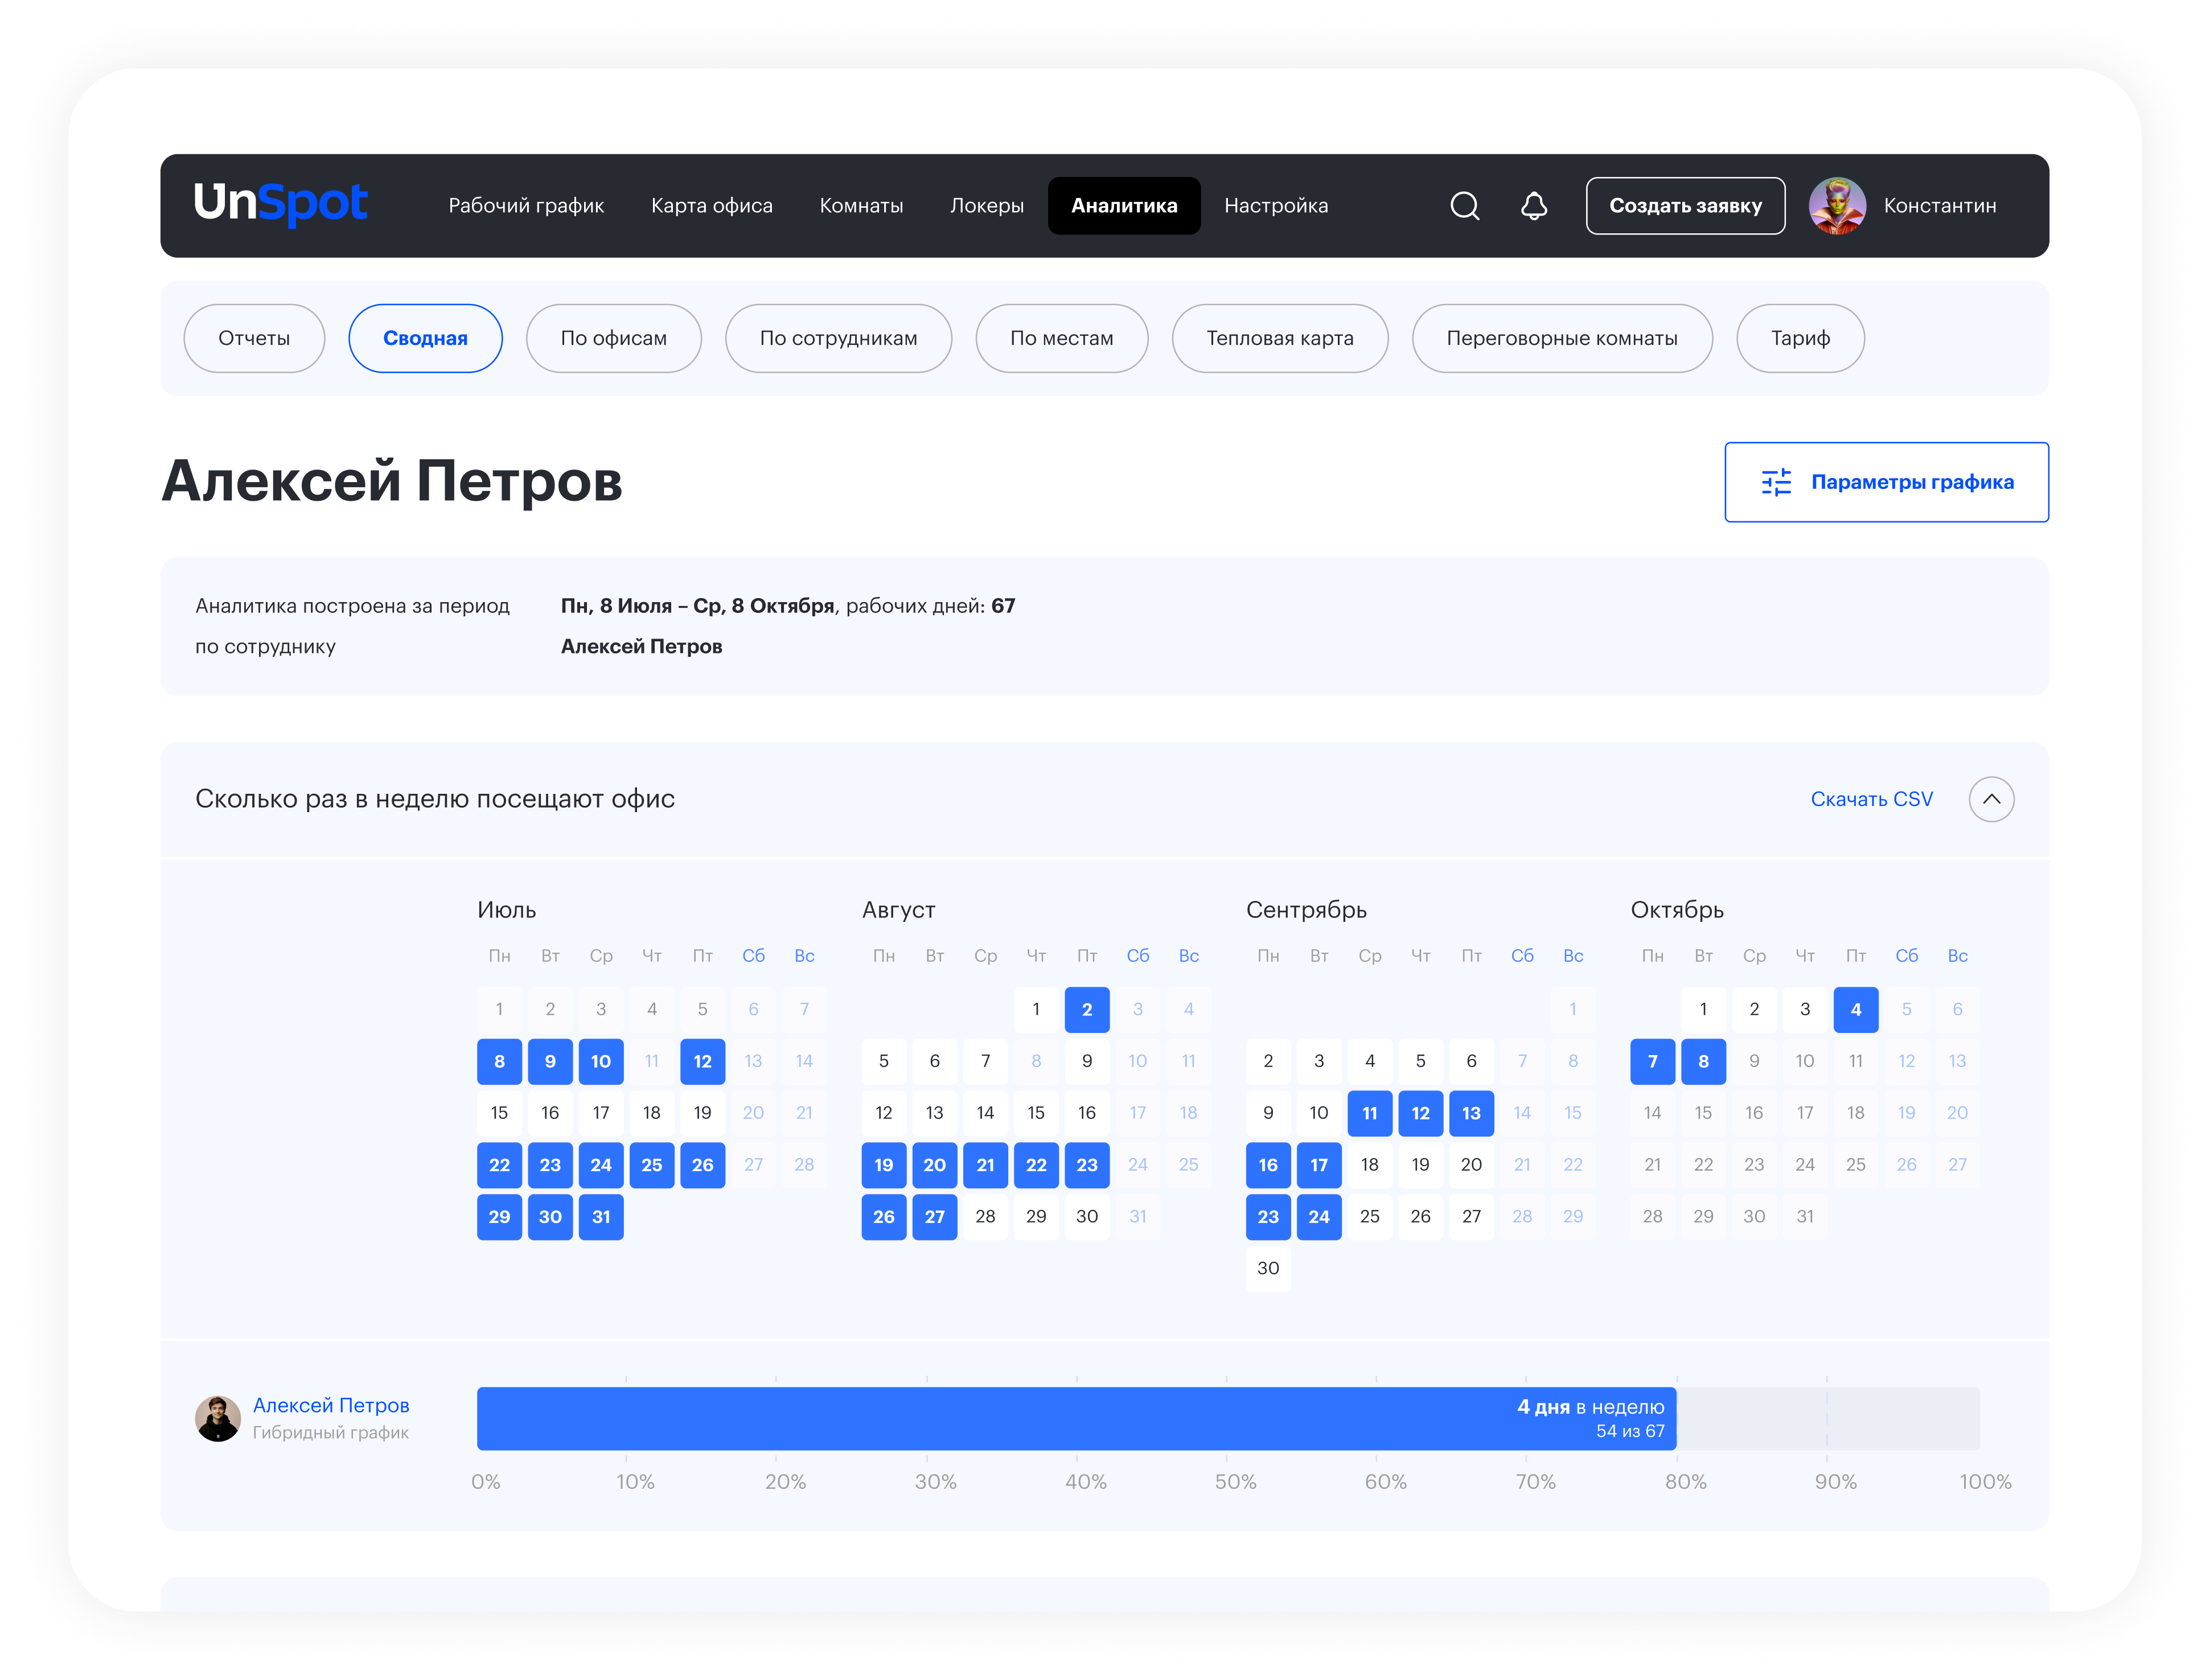The height and width of the screenshot is (1680, 2210).
Task: Open Настройка in top navigation
Action: (1276, 206)
